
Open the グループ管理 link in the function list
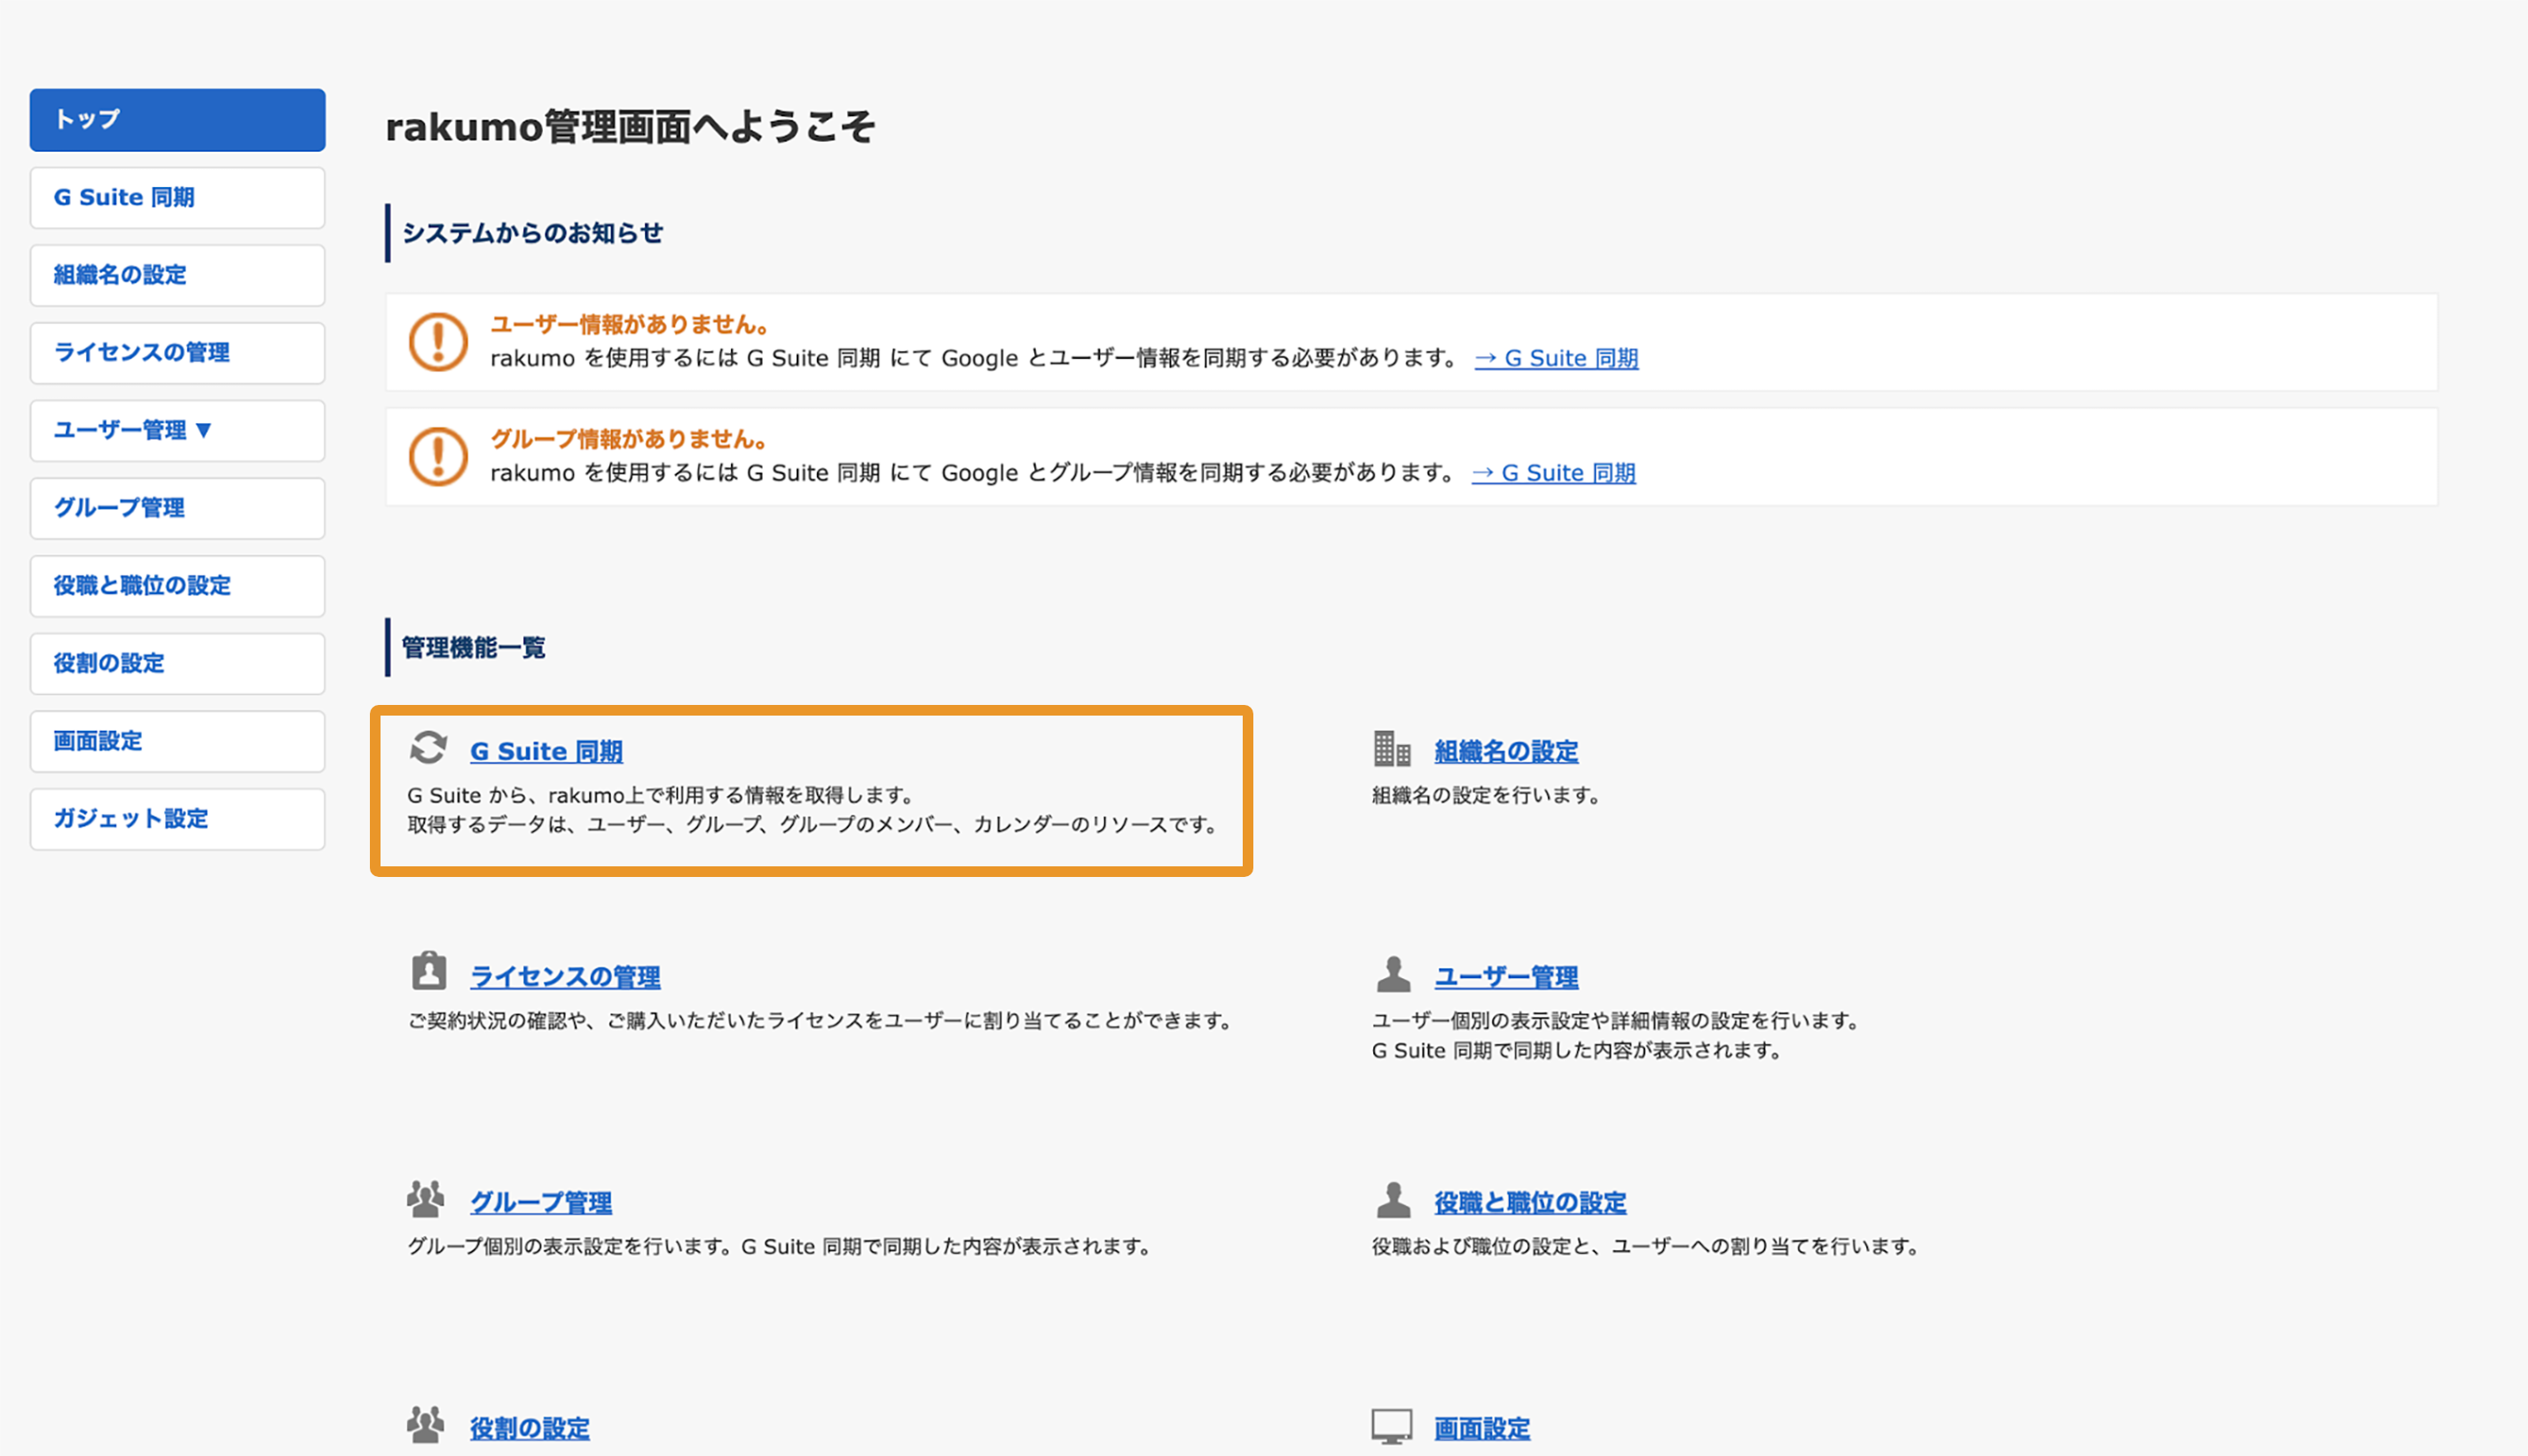(541, 1202)
